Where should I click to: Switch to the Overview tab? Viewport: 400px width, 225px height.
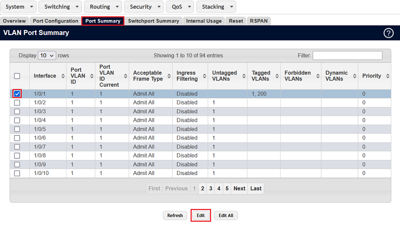pyautogui.click(x=14, y=21)
